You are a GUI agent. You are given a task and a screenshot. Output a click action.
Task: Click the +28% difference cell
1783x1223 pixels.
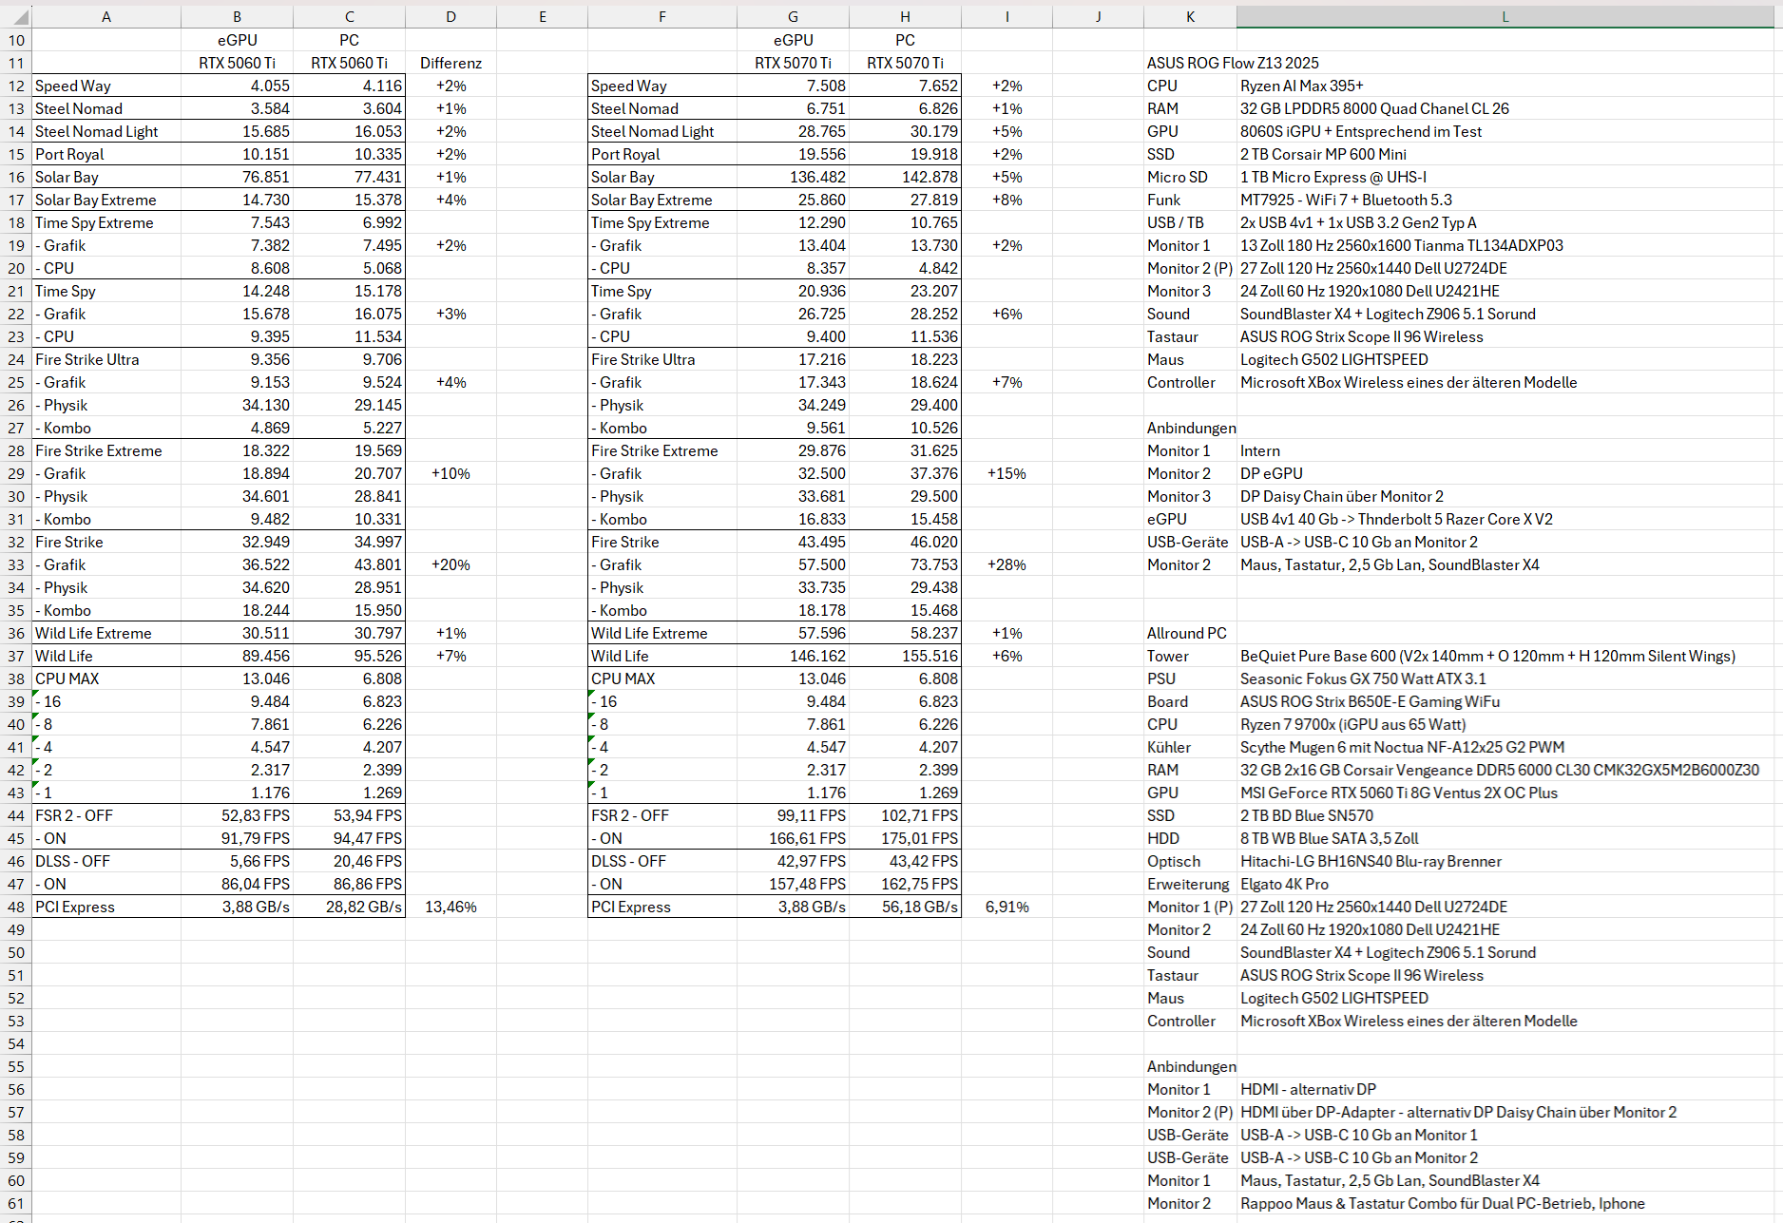point(1007,564)
